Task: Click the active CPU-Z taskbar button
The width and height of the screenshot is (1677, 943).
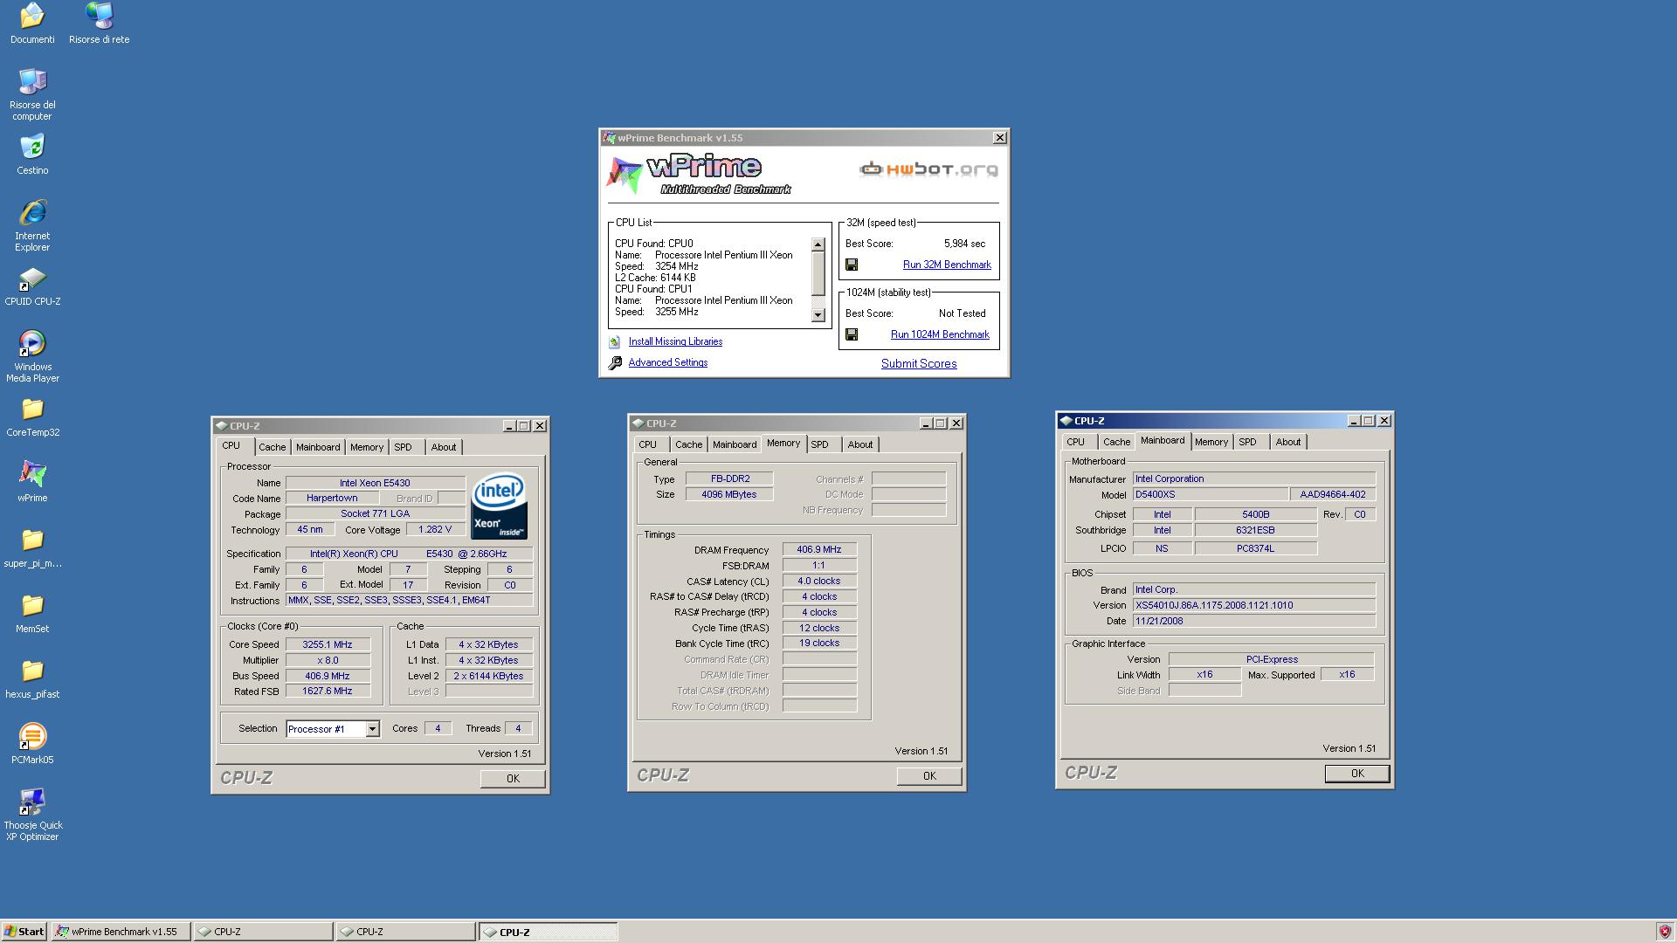Action: click(549, 932)
